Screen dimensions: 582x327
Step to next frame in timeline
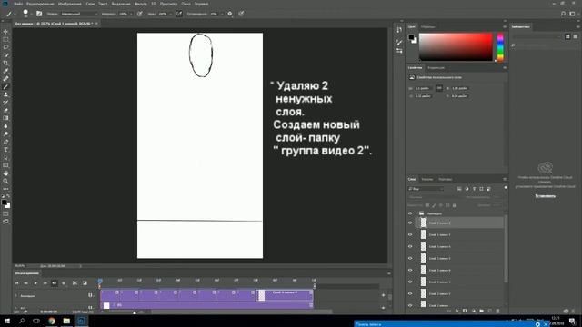click(45, 283)
